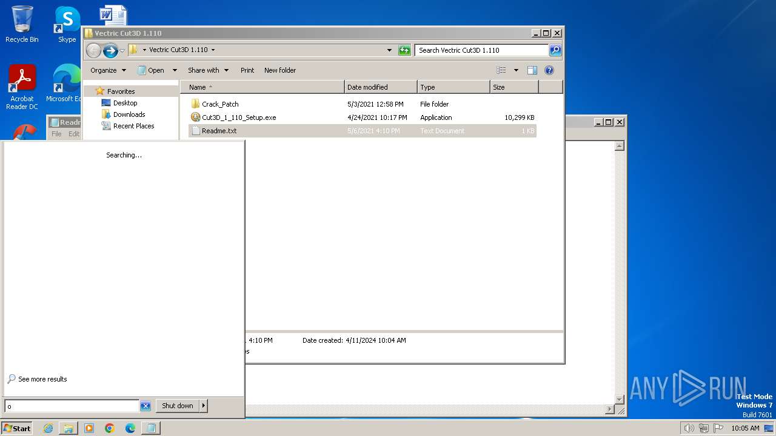776x436 pixels.
Task: Select the Crack_Patch folder row
Action: coord(363,104)
